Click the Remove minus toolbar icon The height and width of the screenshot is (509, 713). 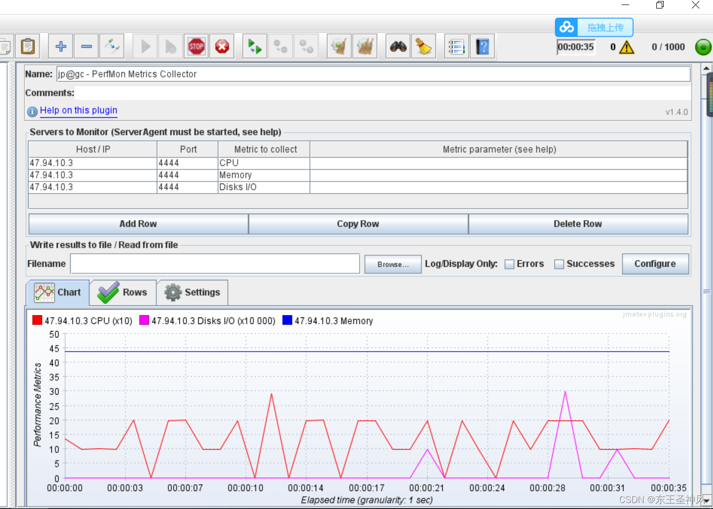point(86,47)
